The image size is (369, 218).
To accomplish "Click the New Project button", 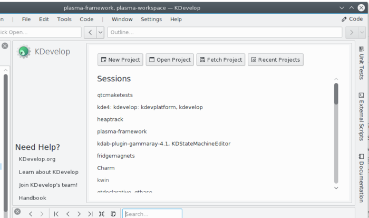I will click(120, 60).
